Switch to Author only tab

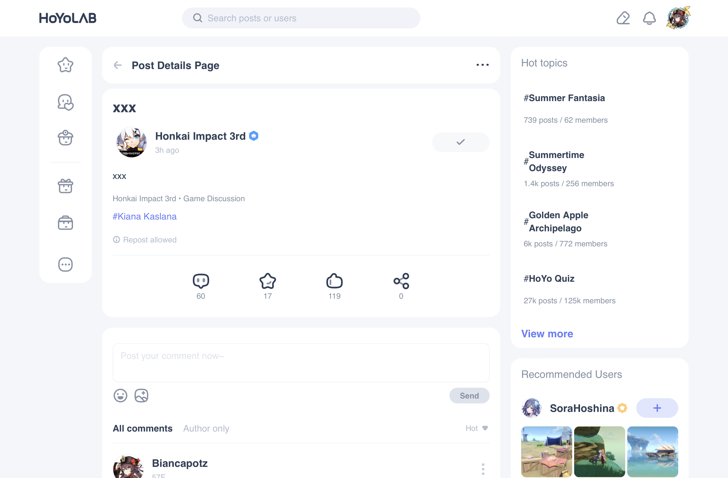[x=206, y=428]
